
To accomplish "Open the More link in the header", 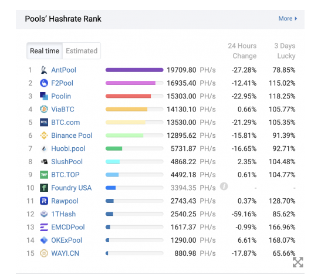I will (x=288, y=18).
